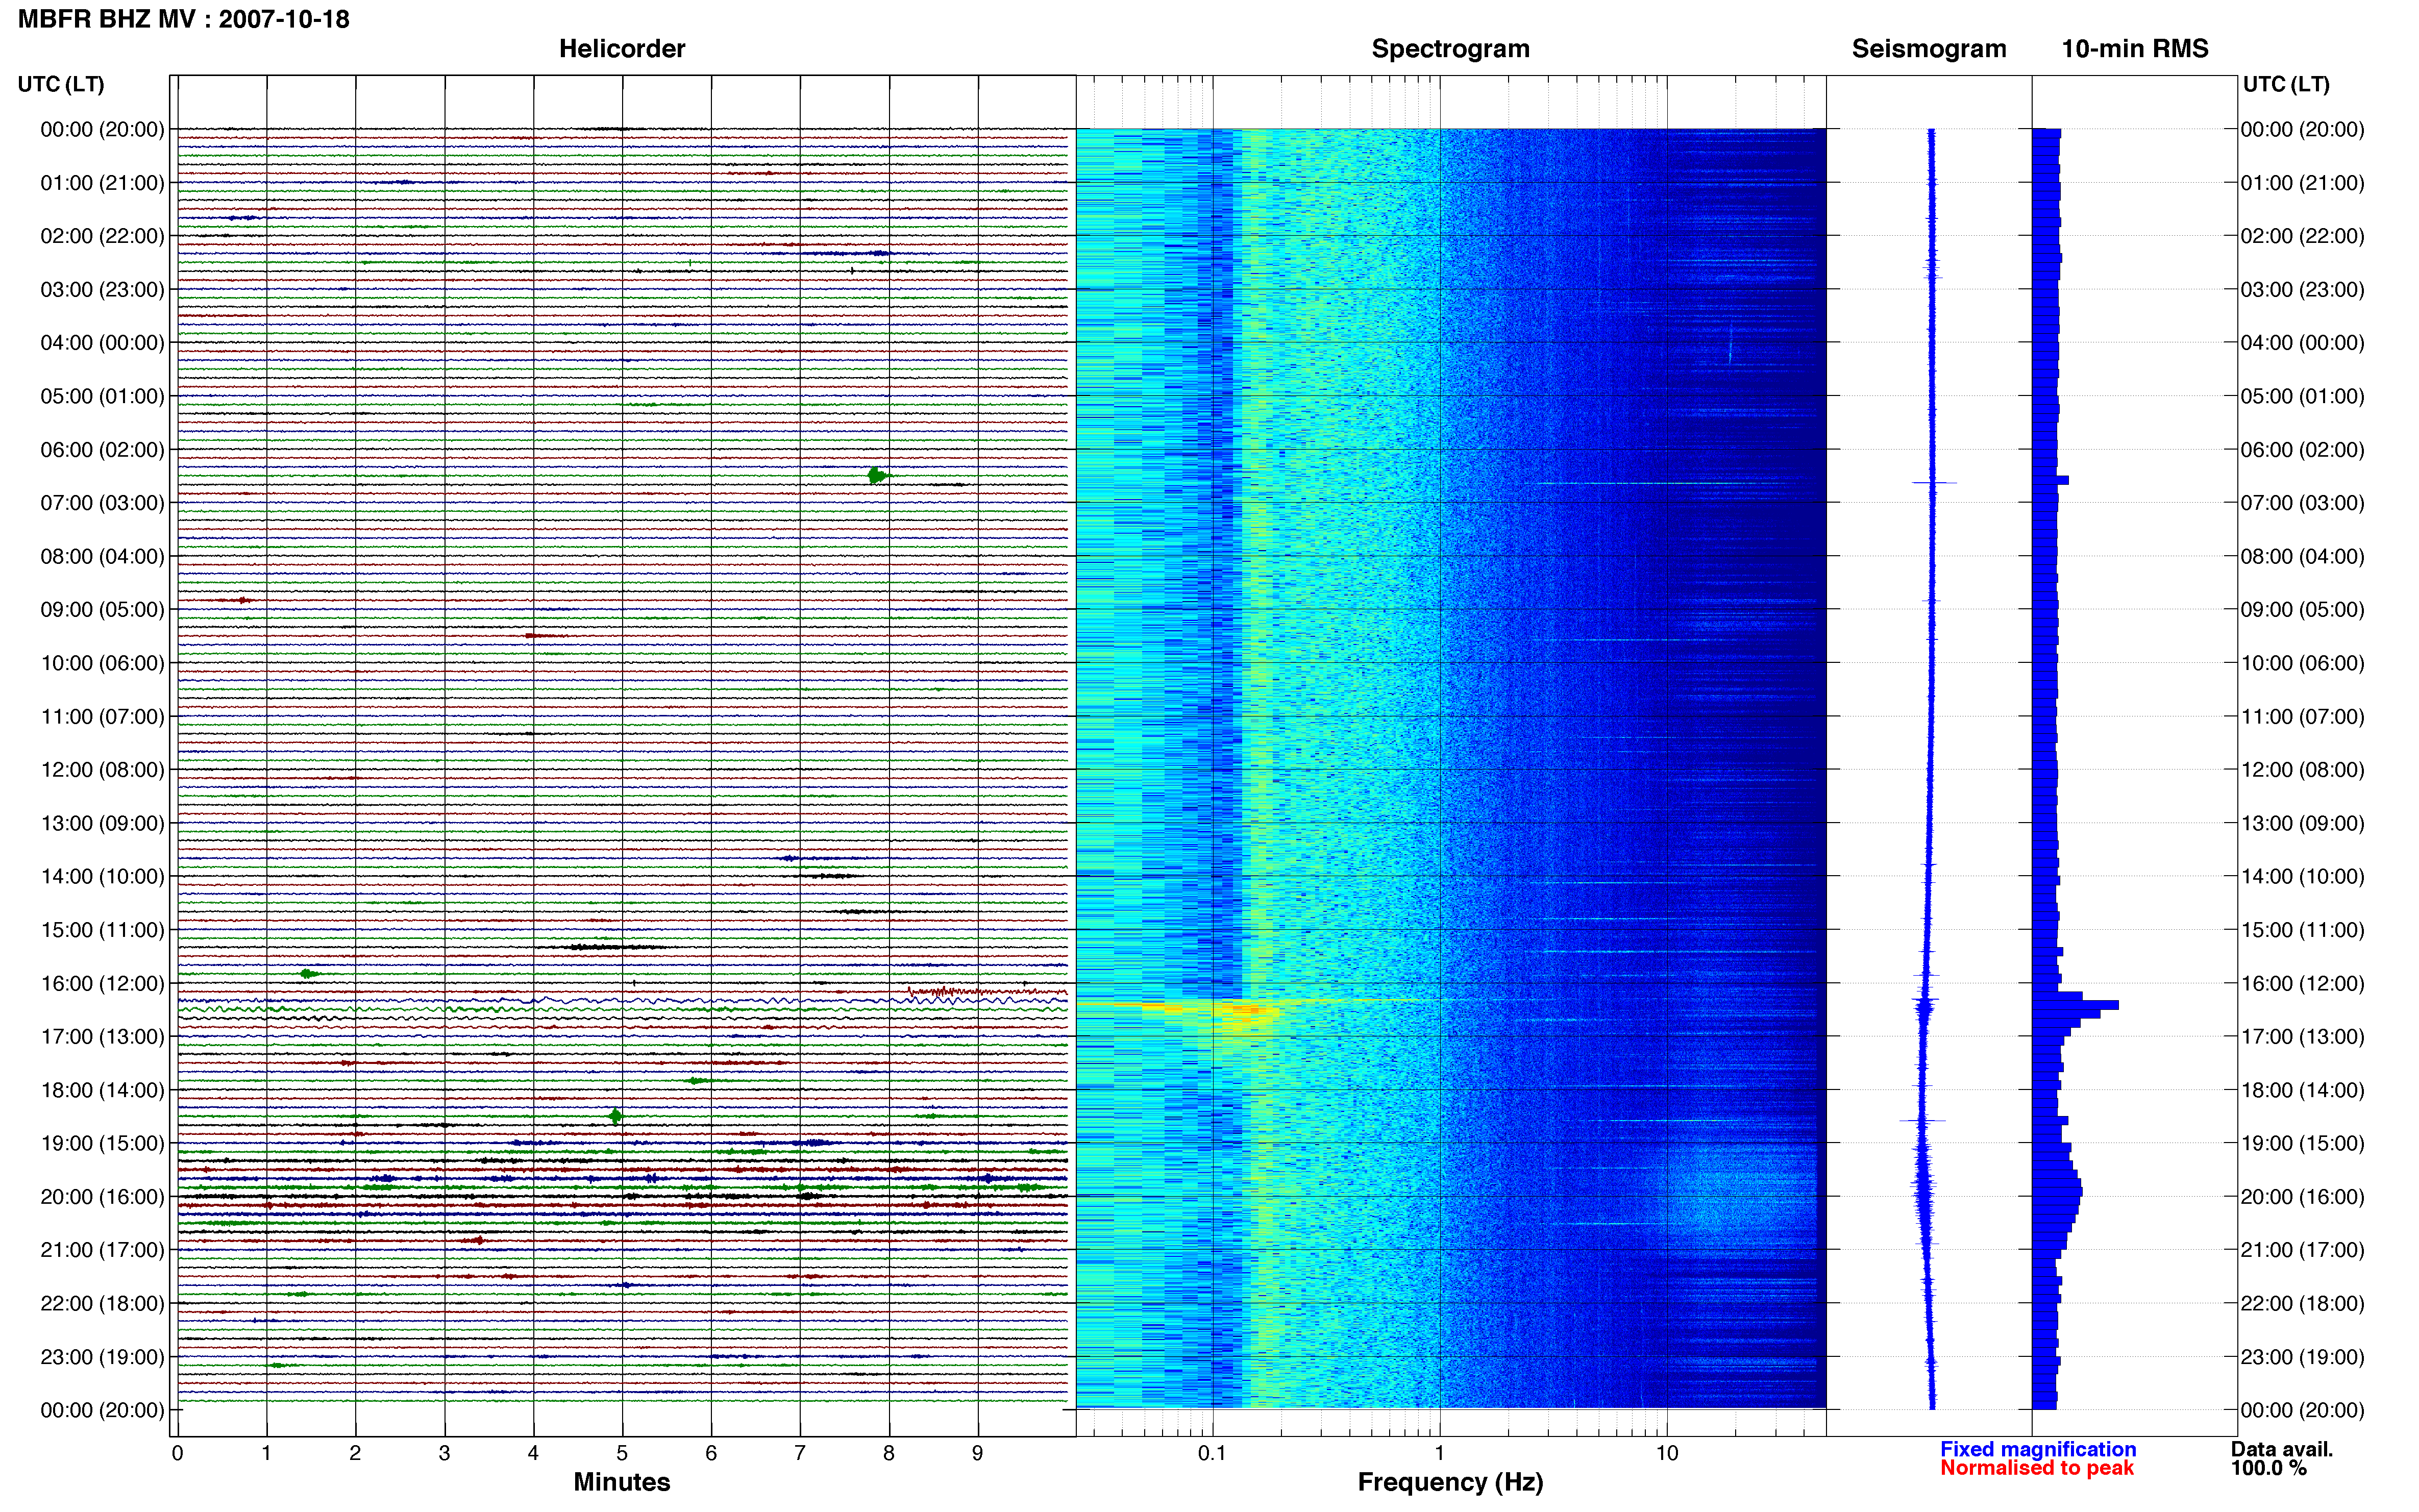Click the seismogram spike near 06:40
The image size is (2419, 1512).
1933,483
